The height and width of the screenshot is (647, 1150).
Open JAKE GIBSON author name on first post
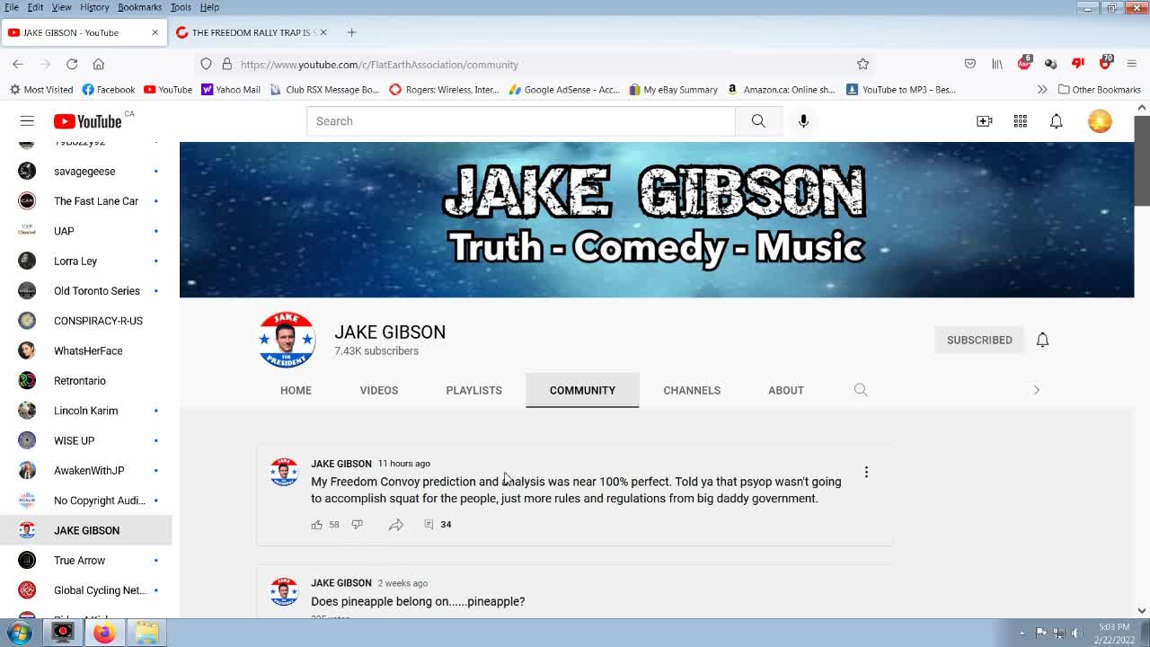(x=341, y=464)
